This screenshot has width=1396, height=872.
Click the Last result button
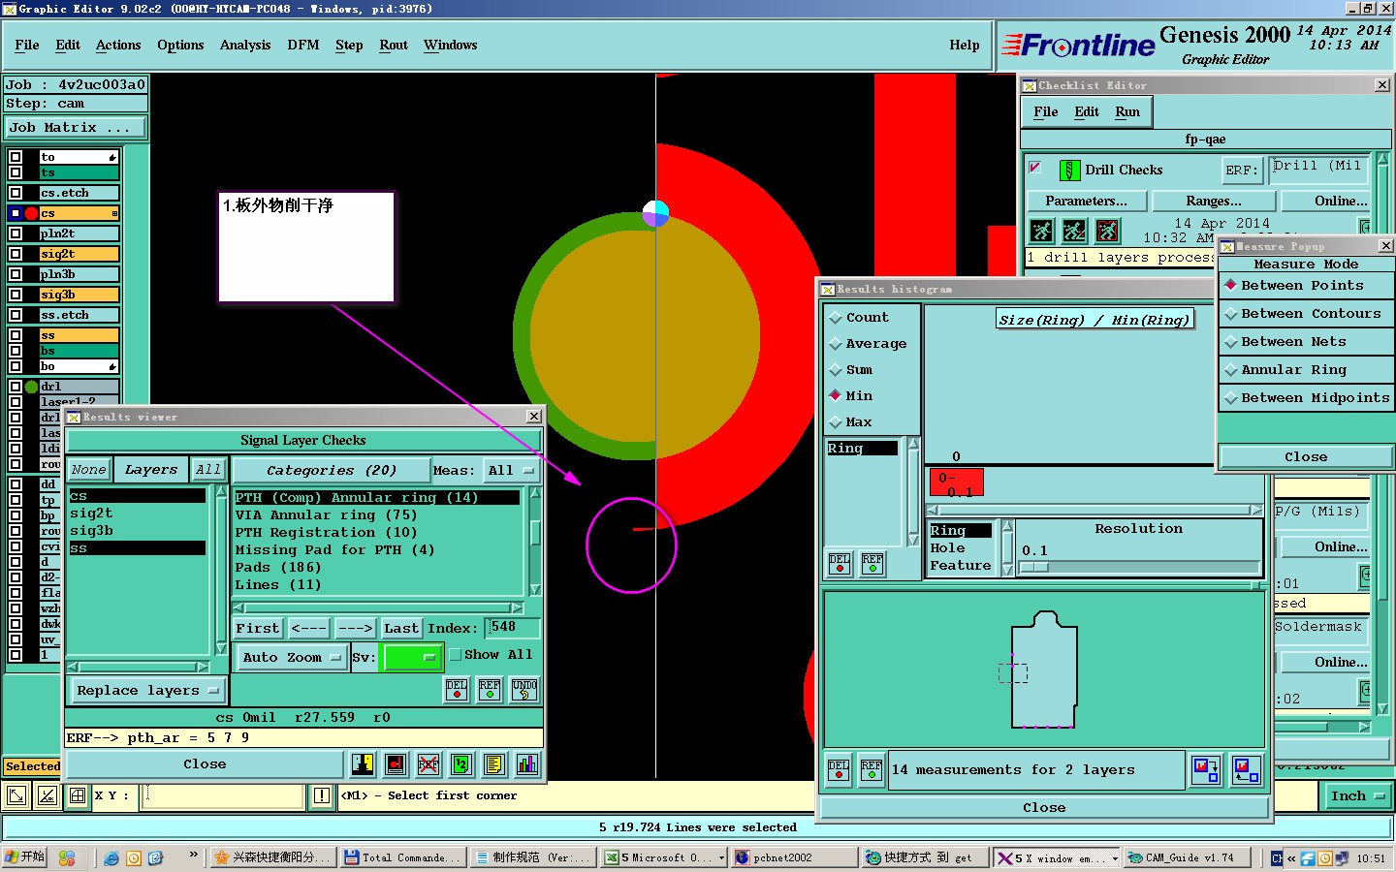pos(401,629)
